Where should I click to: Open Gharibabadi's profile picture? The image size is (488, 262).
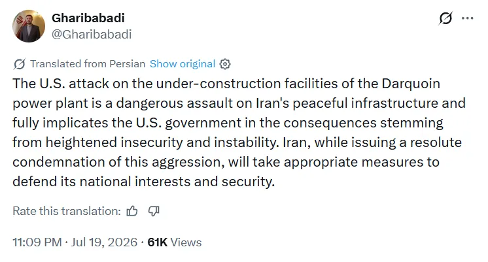pyautogui.click(x=29, y=26)
